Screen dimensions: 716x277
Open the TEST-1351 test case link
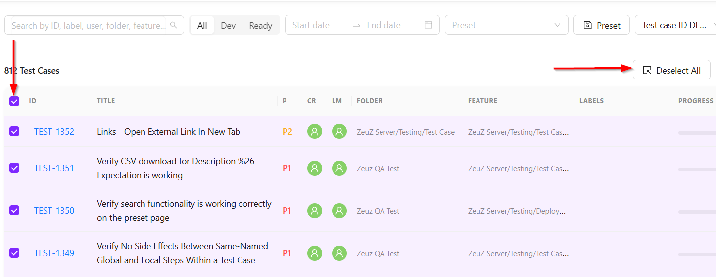[54, 168]
